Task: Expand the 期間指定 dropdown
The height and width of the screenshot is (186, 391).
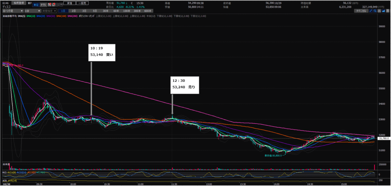Action: tap(50, 11)
